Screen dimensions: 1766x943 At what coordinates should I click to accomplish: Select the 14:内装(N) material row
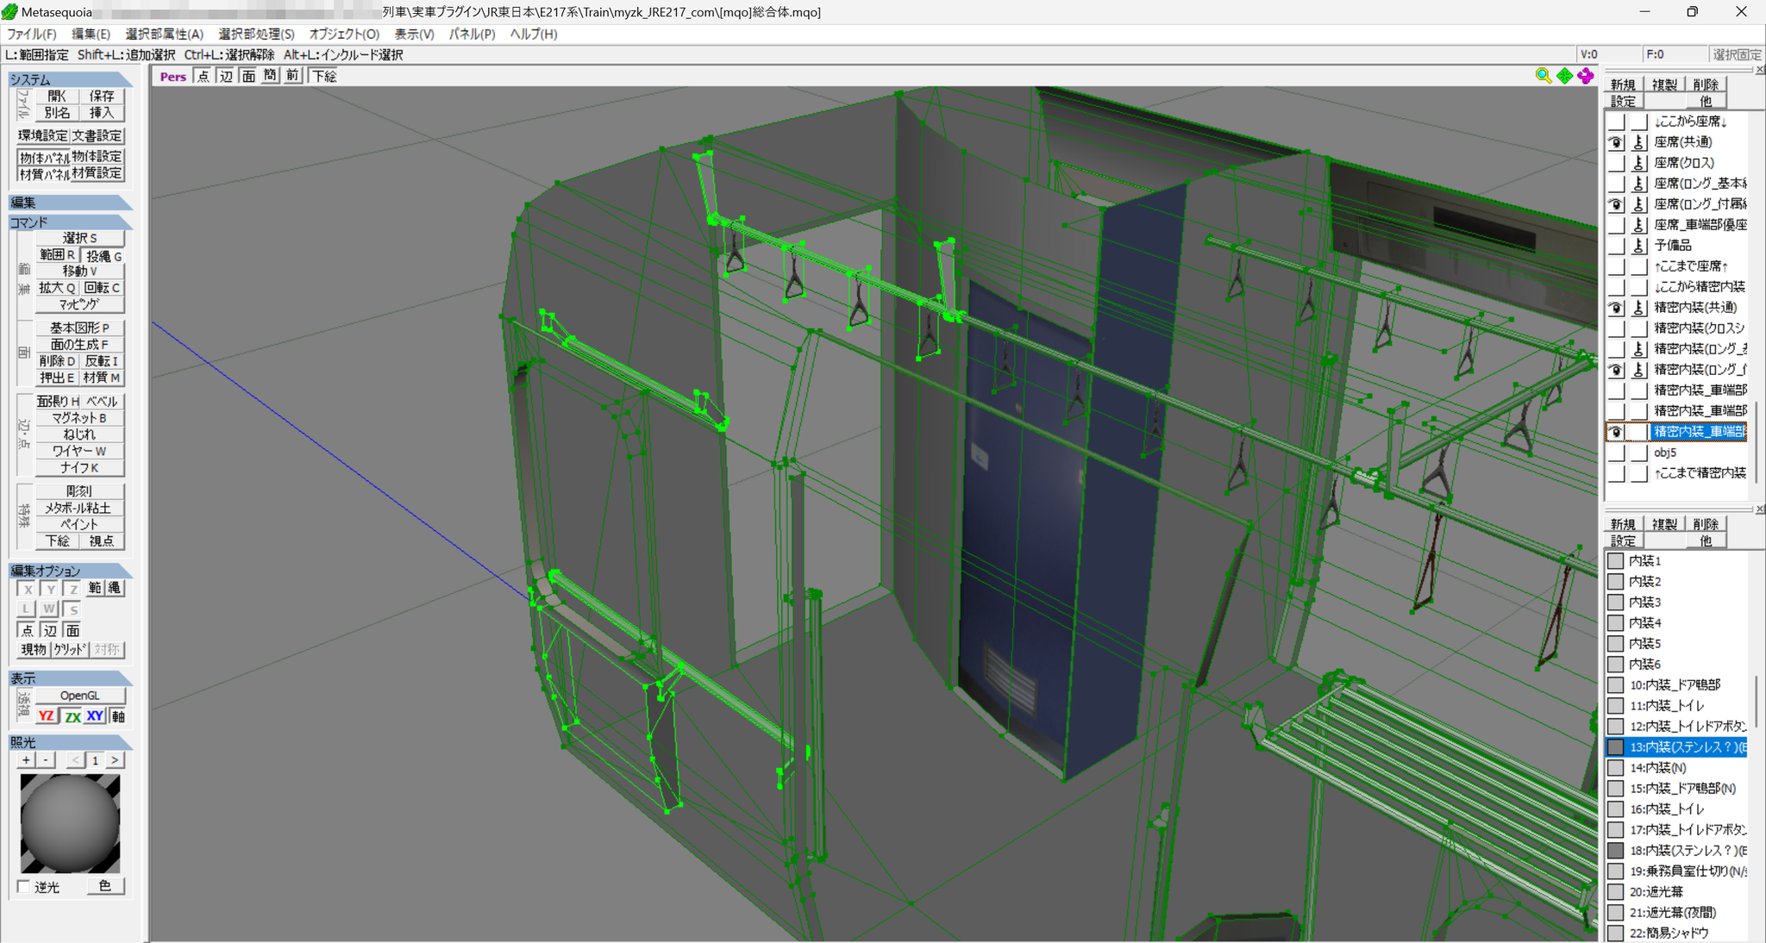click(1676, 768)
